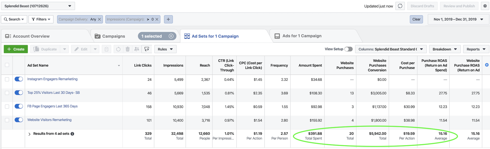Click the plus icon to add a filter
The image size is (490, 149).
(168, 19)
